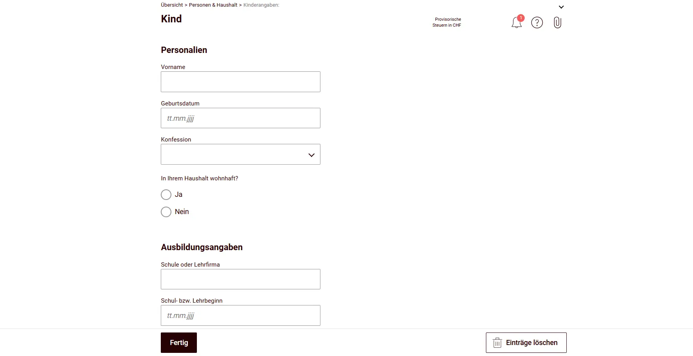The image size is (693, 356).
Task: Open the Übersicht breadcrumb link
Action: (x=171, y=5)
